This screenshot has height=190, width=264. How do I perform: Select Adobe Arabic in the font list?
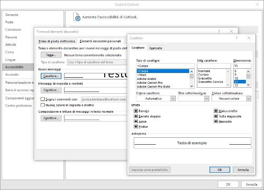pos(163,79)
